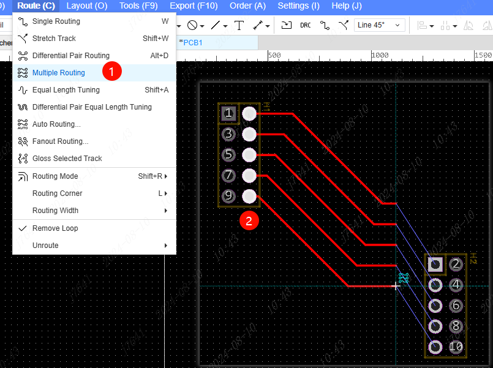Open the Layout (O) menu

[86, 6]
